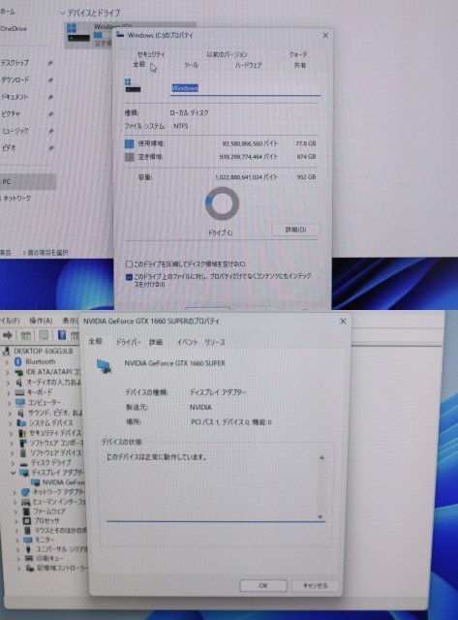The height and width of the screenshot is (620, 458).
Task: Click forward arrow in Device Manager toolbar
Action: 8,335
